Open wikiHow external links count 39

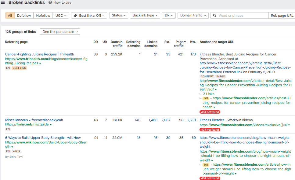click(x=168, y=138)
